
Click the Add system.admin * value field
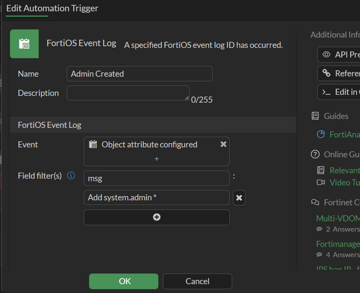(x=157, y=197)
